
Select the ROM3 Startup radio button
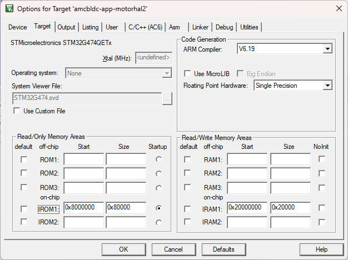coord(158,188)
